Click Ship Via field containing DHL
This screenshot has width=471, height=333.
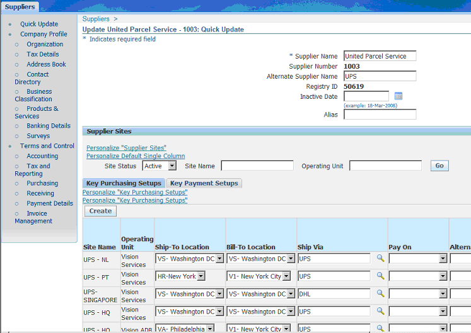click(x=334, y=294)
